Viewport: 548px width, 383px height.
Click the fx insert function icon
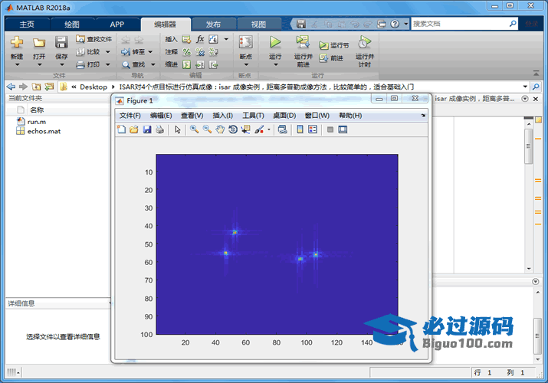click(x=200, y=39)
